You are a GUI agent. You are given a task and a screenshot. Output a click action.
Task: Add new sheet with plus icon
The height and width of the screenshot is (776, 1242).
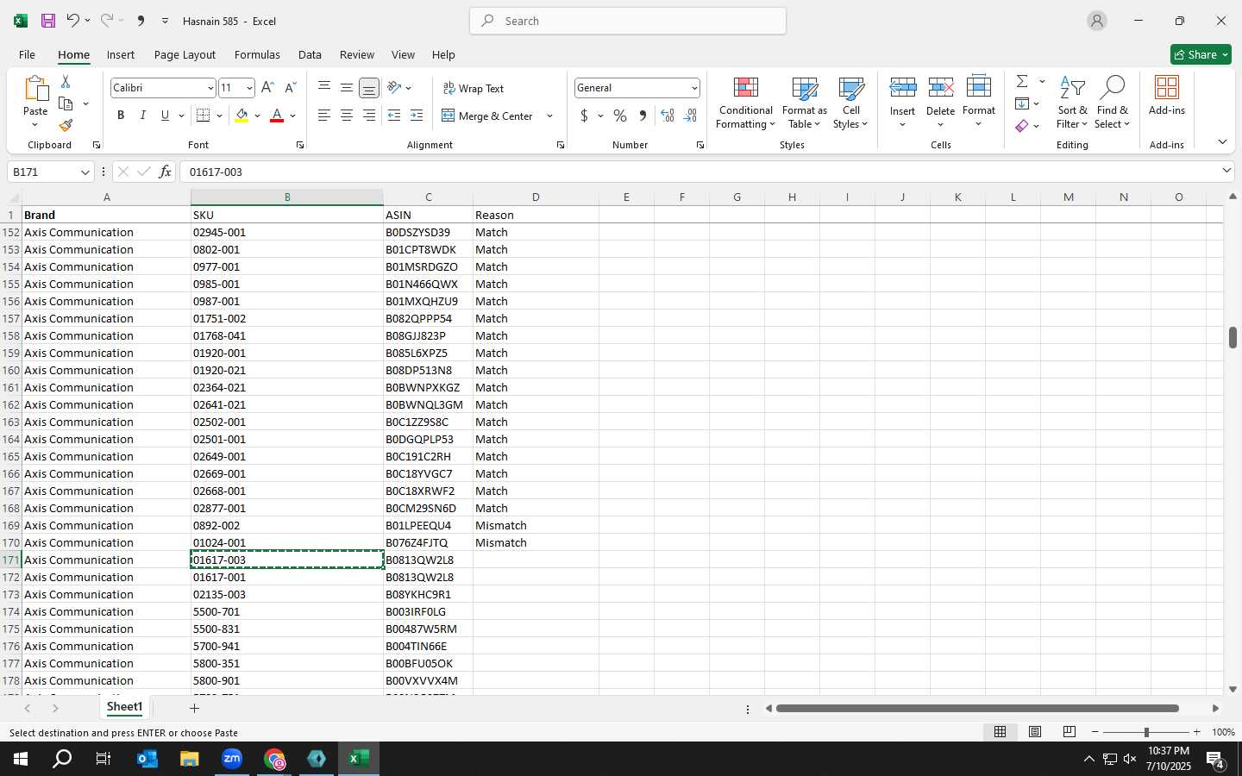(x=195, y=709)
